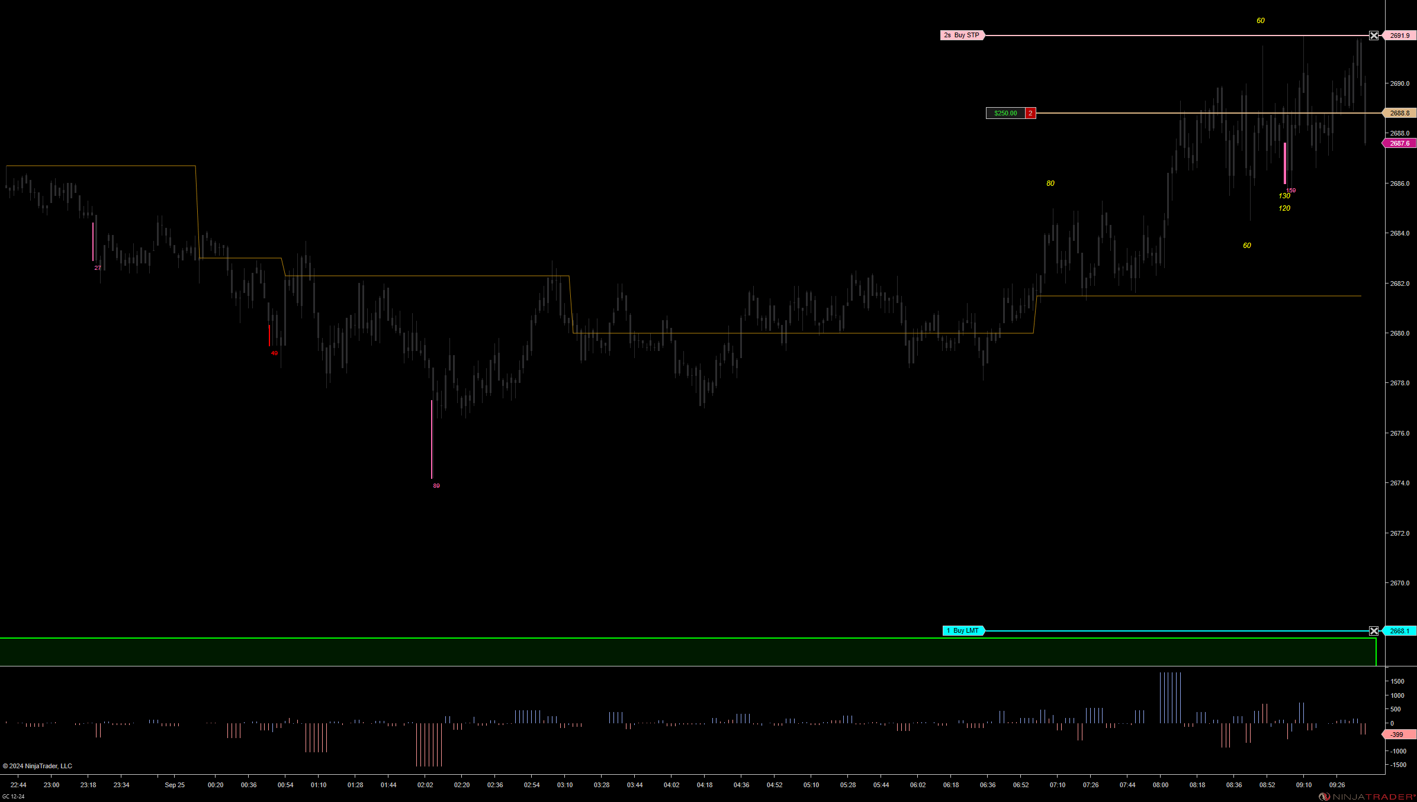Select the cyan 2668.1 price axis tag
1417x802 pixels.
click(x=1400, y=631)
